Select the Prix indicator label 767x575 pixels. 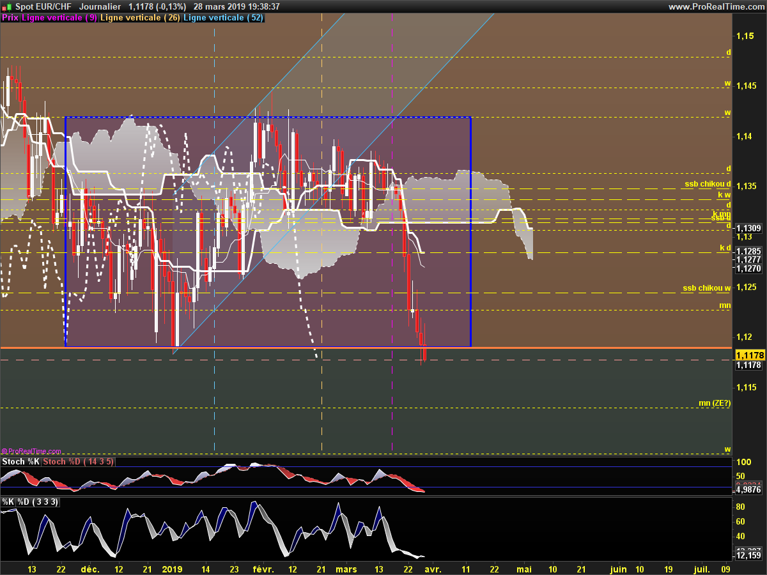pos(10,18)
